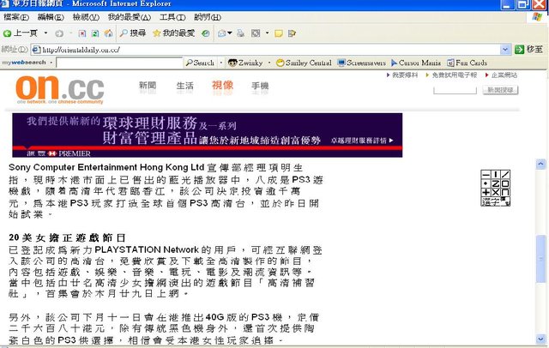Click the 移至 Go button

pyautogui.click(x=528, y=50)
